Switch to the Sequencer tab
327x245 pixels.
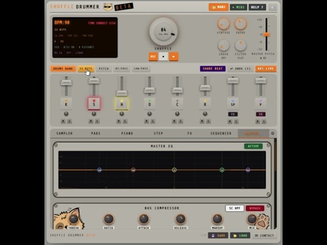[x=221, y=133]
